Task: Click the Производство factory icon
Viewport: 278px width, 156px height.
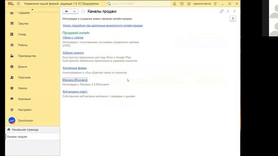Action: click(12, 56)
